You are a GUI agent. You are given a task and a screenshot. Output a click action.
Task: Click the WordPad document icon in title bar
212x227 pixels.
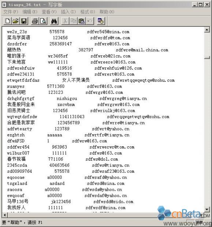click(x=4, y=5)
